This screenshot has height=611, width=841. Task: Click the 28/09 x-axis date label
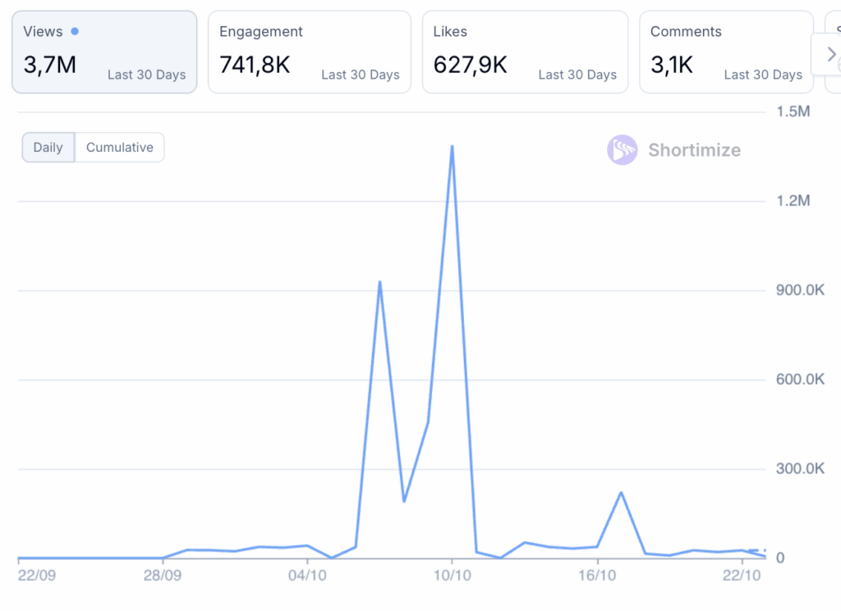(x=162, y=575)
